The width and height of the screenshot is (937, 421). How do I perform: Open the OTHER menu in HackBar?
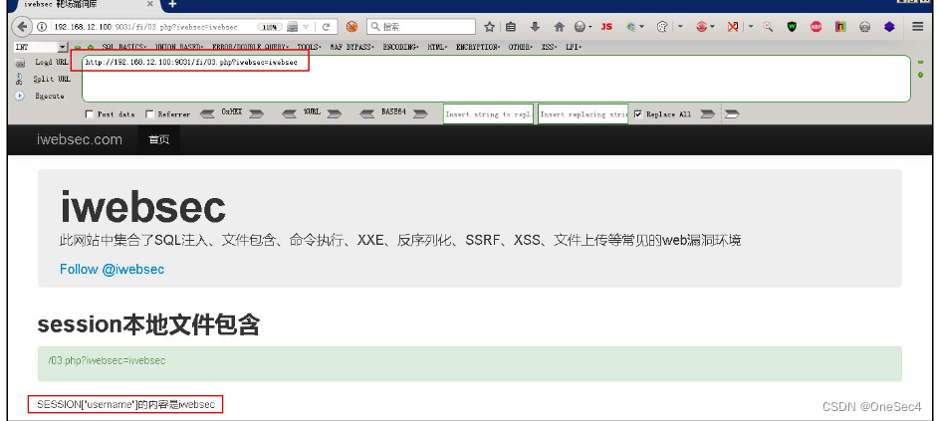click(521, 47)
